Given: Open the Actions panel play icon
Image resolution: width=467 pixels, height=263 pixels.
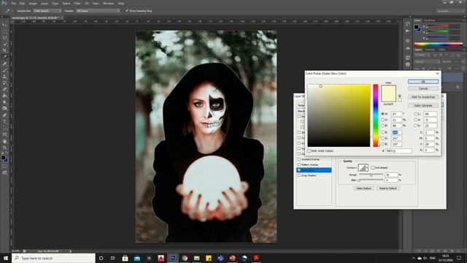Looking at the screenshot, I should tap(407, 31).
